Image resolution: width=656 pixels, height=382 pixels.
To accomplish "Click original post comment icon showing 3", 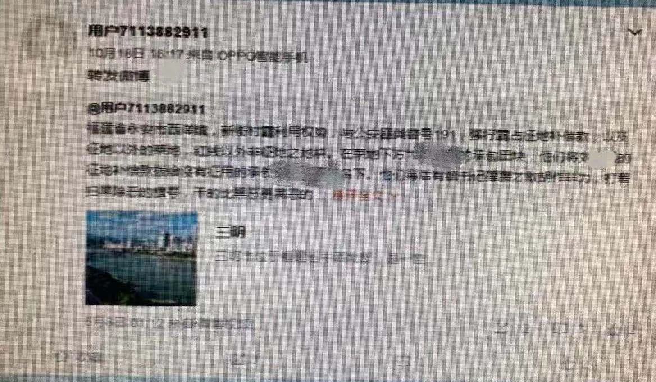I will point(568,329).
